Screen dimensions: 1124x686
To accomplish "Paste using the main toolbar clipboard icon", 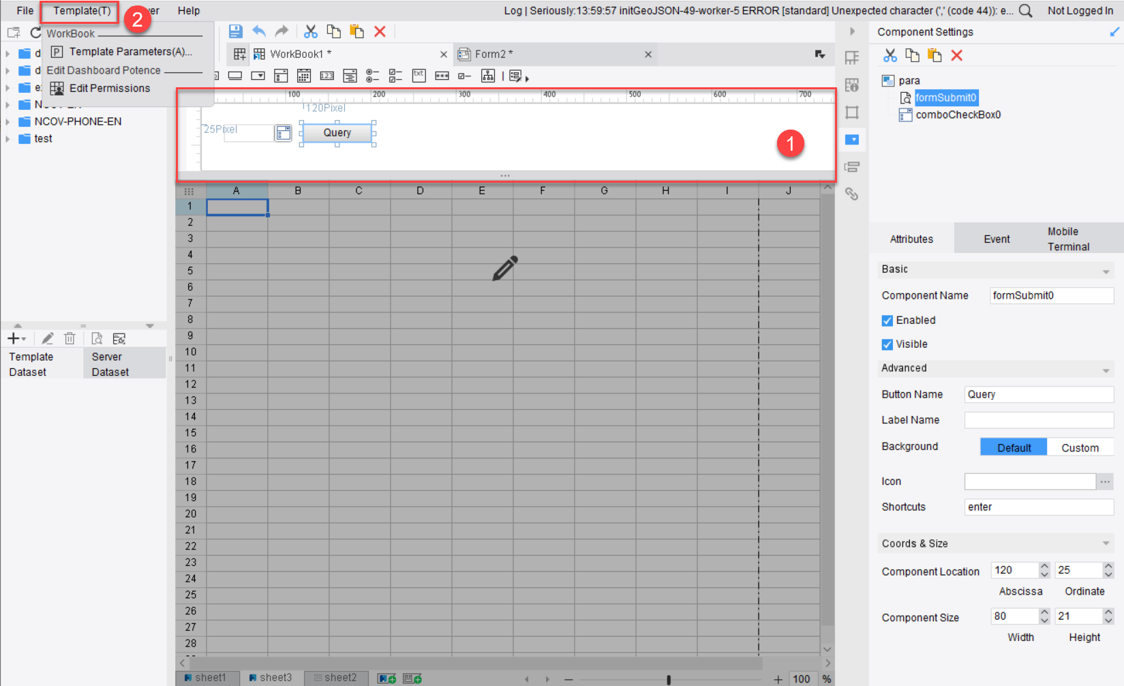I will point(356,31).
